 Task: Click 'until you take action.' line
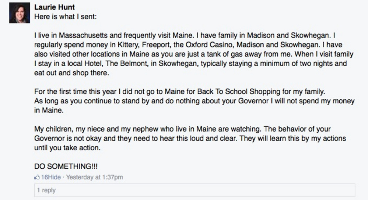(67, 148)
